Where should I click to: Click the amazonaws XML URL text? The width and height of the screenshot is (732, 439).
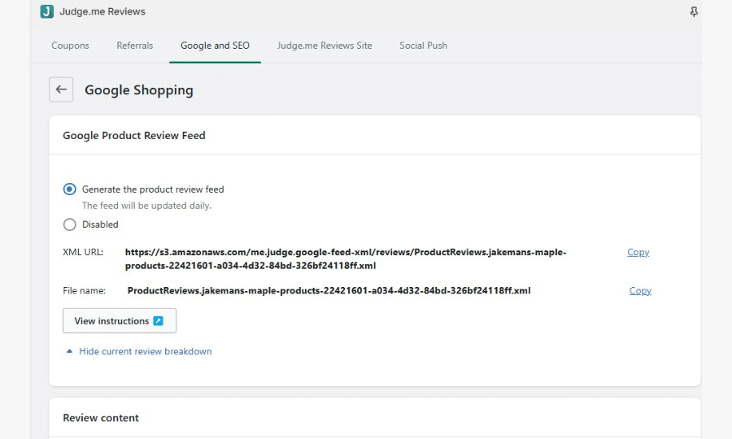pyautogui.click(x=345, y=259)
